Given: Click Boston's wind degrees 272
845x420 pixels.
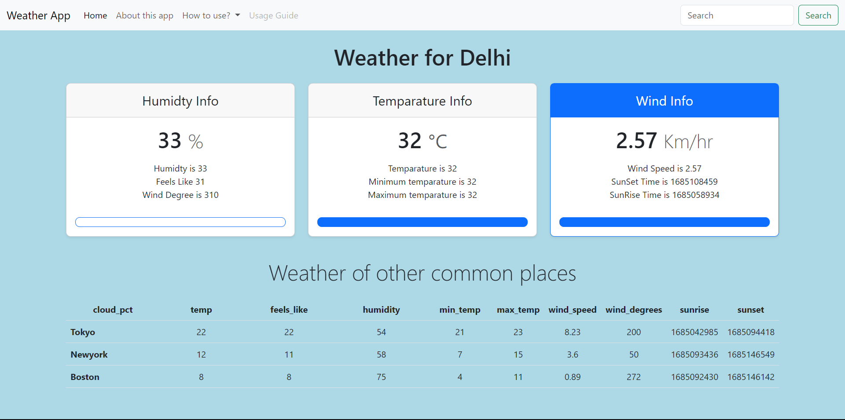Looking at the screenshot, I should (x=634, y=377).
